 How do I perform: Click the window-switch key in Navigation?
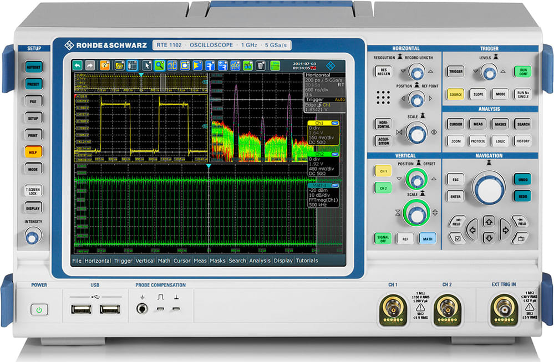tap(520, 238)
